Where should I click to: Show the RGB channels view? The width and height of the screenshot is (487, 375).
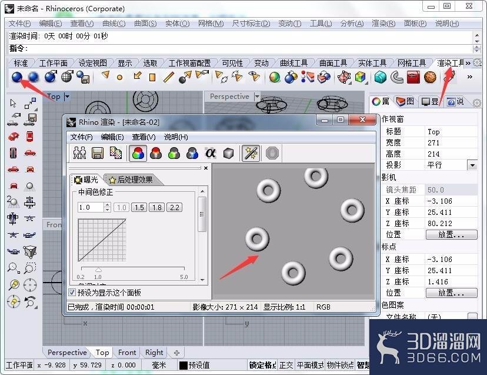pos(138,153)
